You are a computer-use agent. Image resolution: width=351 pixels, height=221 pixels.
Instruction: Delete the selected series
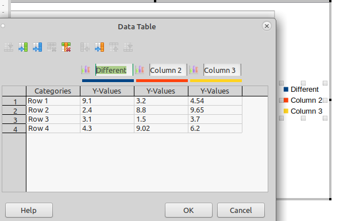(66, 47)
